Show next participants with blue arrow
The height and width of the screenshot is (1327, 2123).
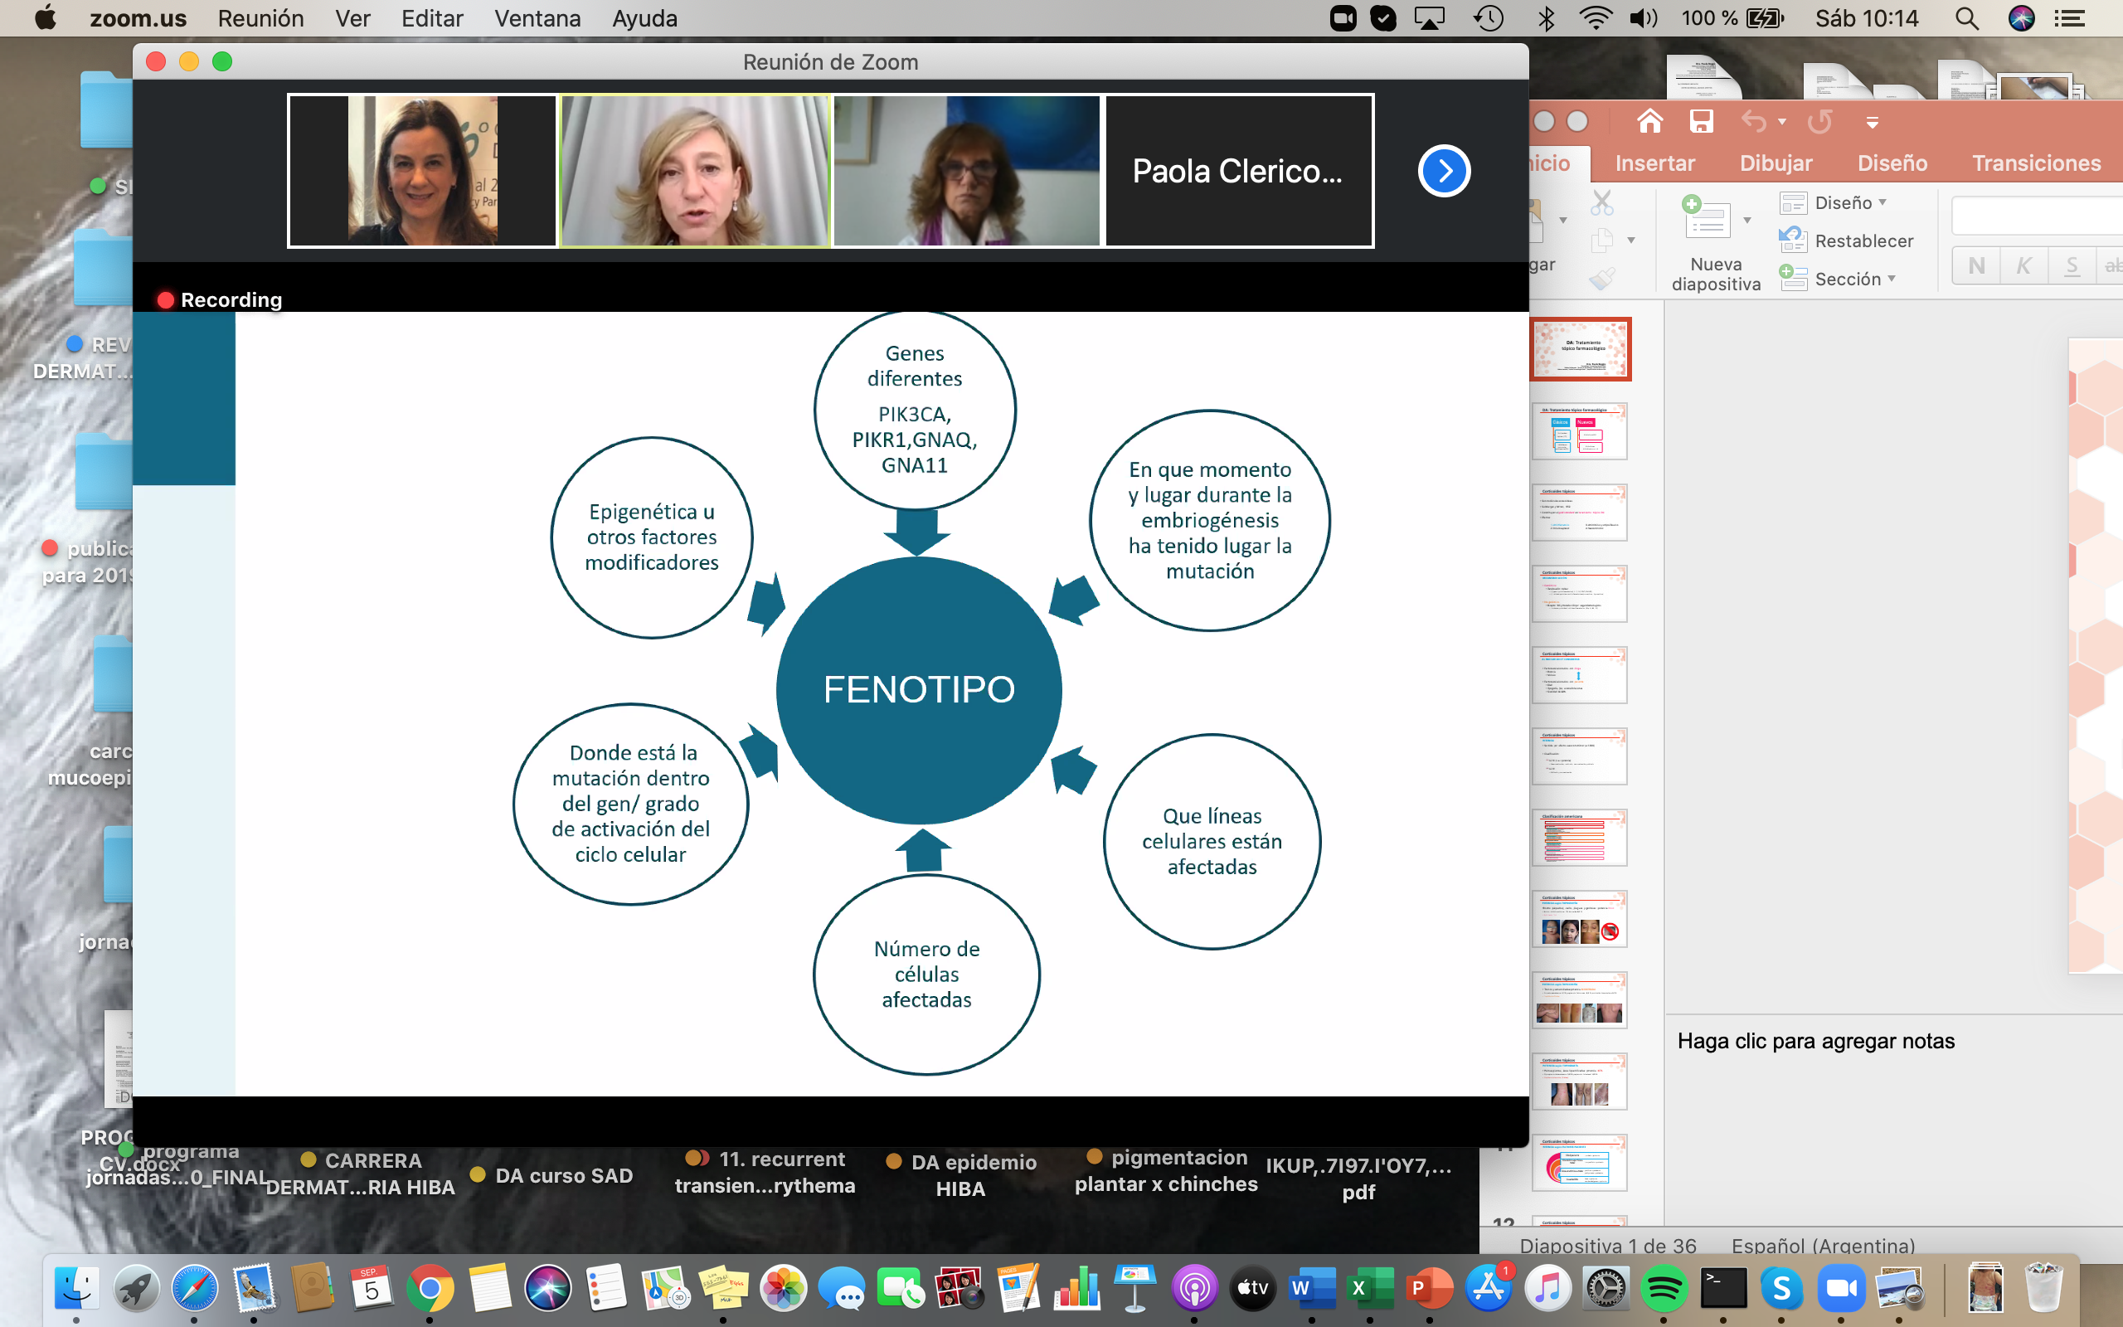1443,171
